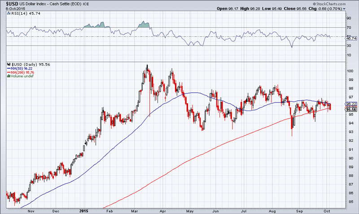359x214 pixels.
Task: Click the Jul label on the time axis
Action: [244, 211]
